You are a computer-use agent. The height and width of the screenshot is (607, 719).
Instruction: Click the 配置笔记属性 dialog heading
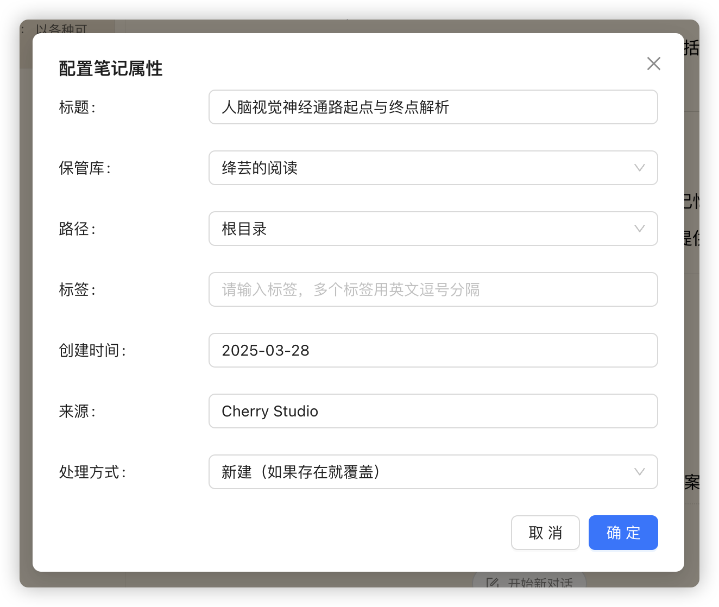(x=111, y=69)
